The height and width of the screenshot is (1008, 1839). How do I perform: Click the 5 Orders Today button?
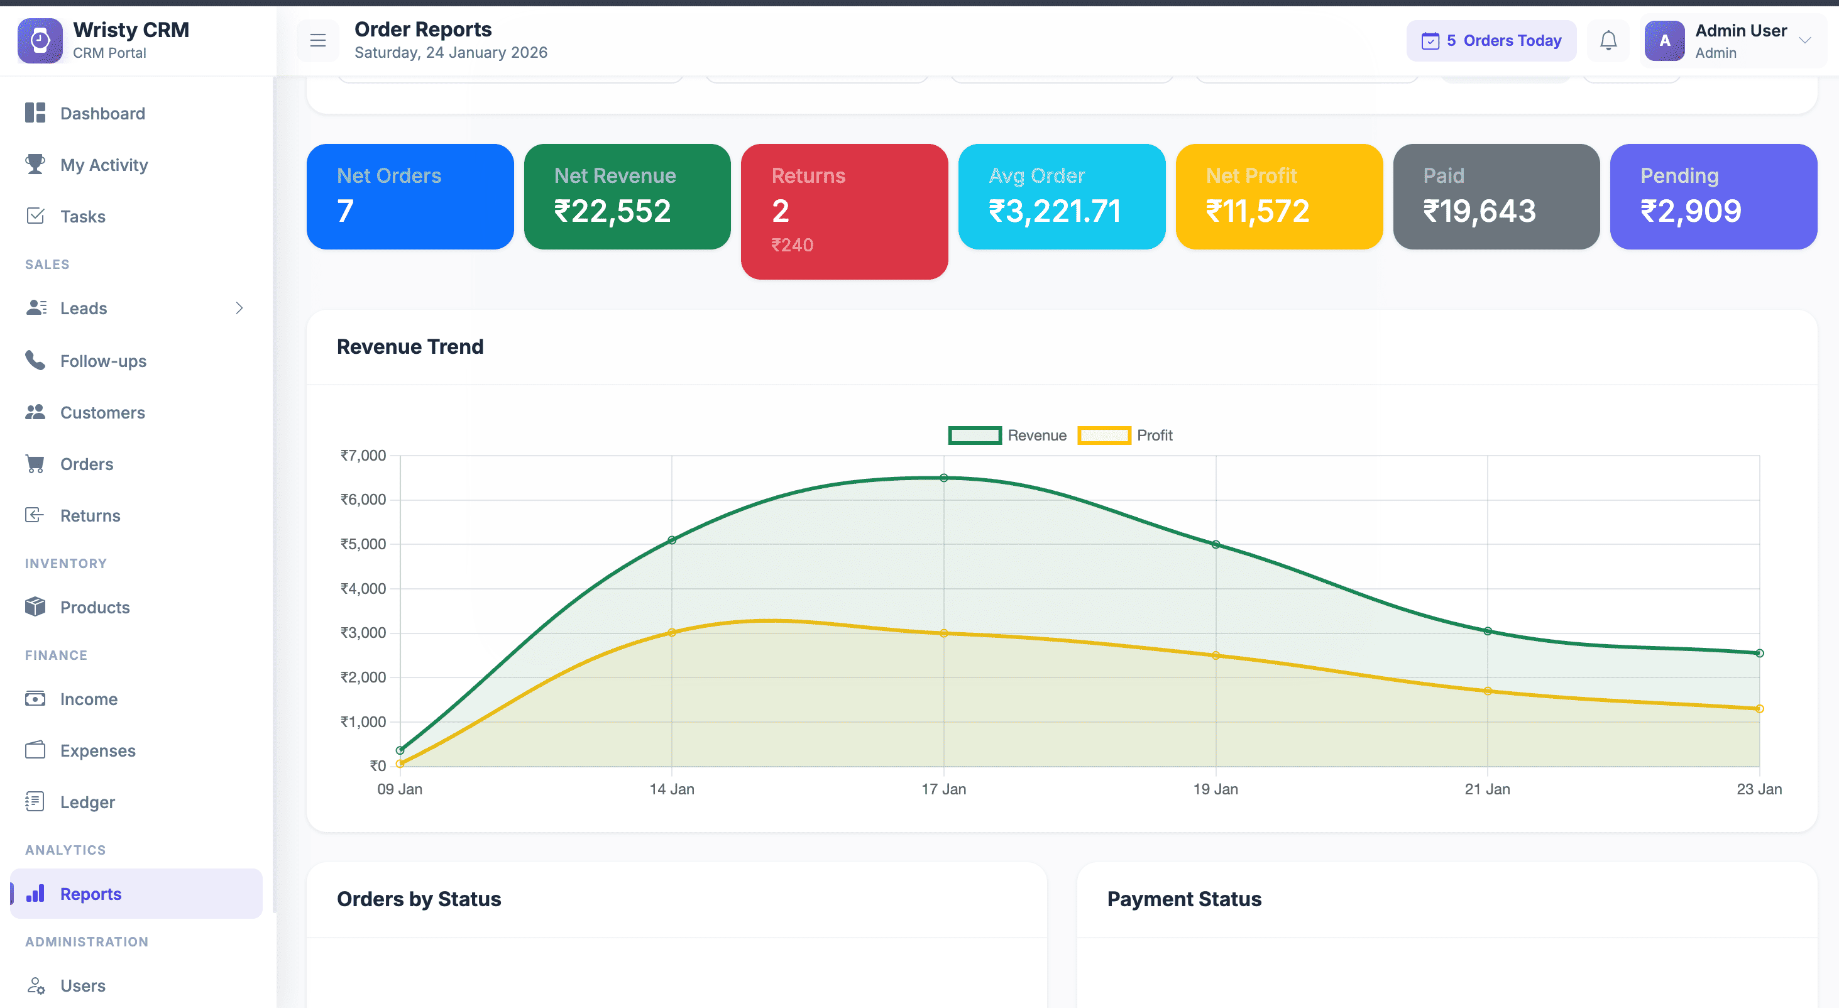[1491, 41]
